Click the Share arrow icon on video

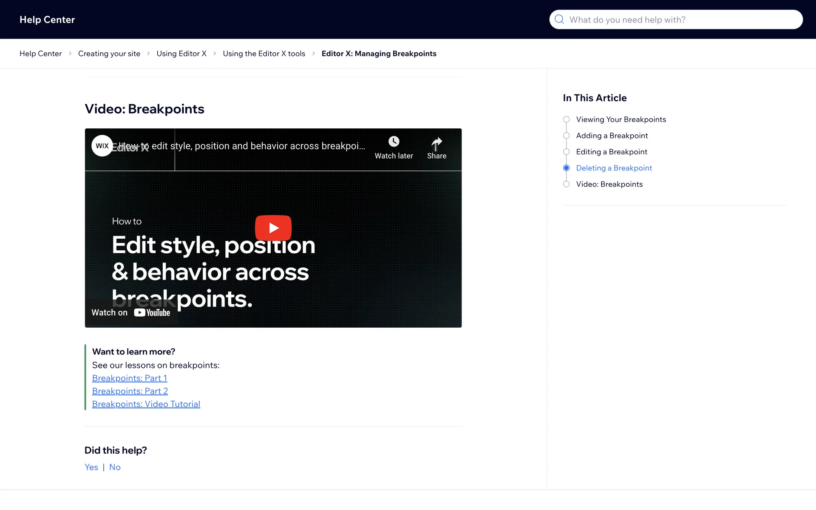[436, 142]
